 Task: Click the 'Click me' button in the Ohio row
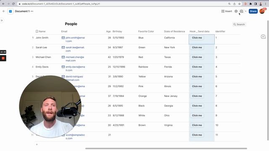coord(197,116)
